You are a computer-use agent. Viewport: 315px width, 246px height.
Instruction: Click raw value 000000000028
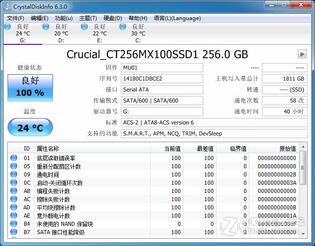tap(277, 175)
